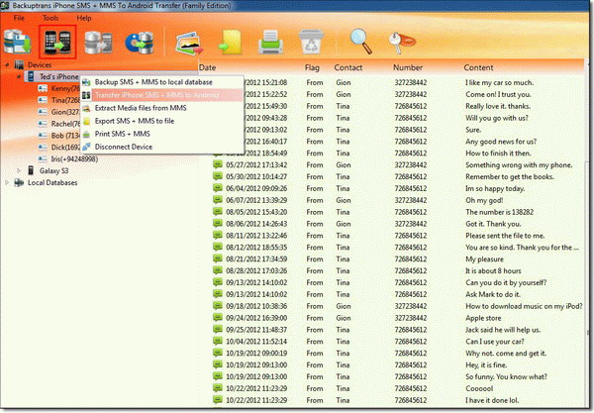Select the Bob contact in the tree

(66, 136)
